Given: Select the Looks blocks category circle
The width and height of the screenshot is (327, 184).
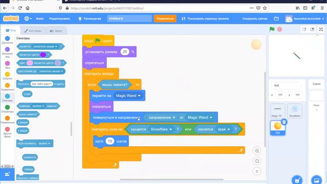Looking at the screenshot, I should click(x=7, y=49).
